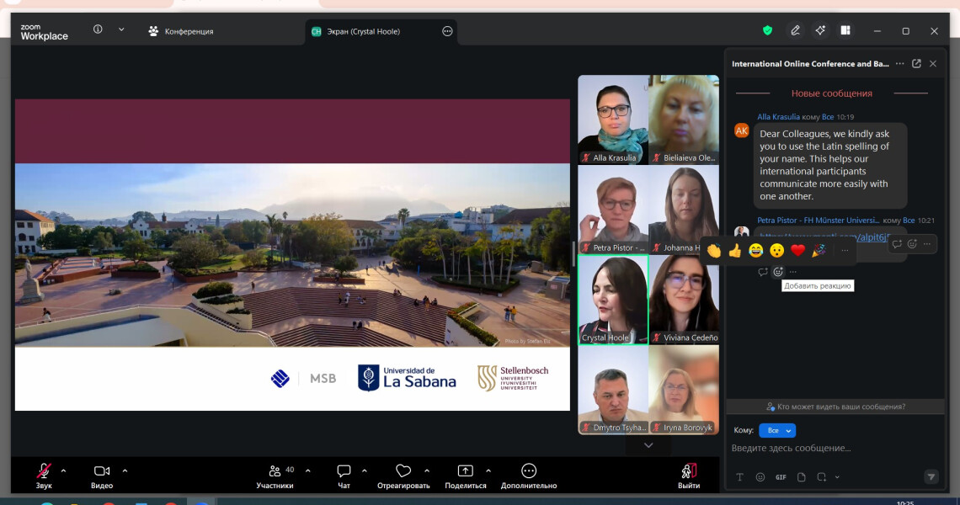Image resolution: width=960 pixels, height=505 pixels.
Task: Open text formatting T icon
Action: 739,477
